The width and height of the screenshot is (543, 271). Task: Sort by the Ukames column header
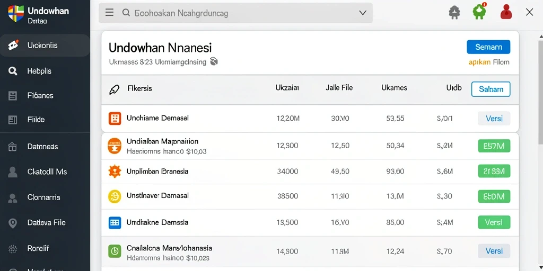pyautogui.click(x=394, y=88)
